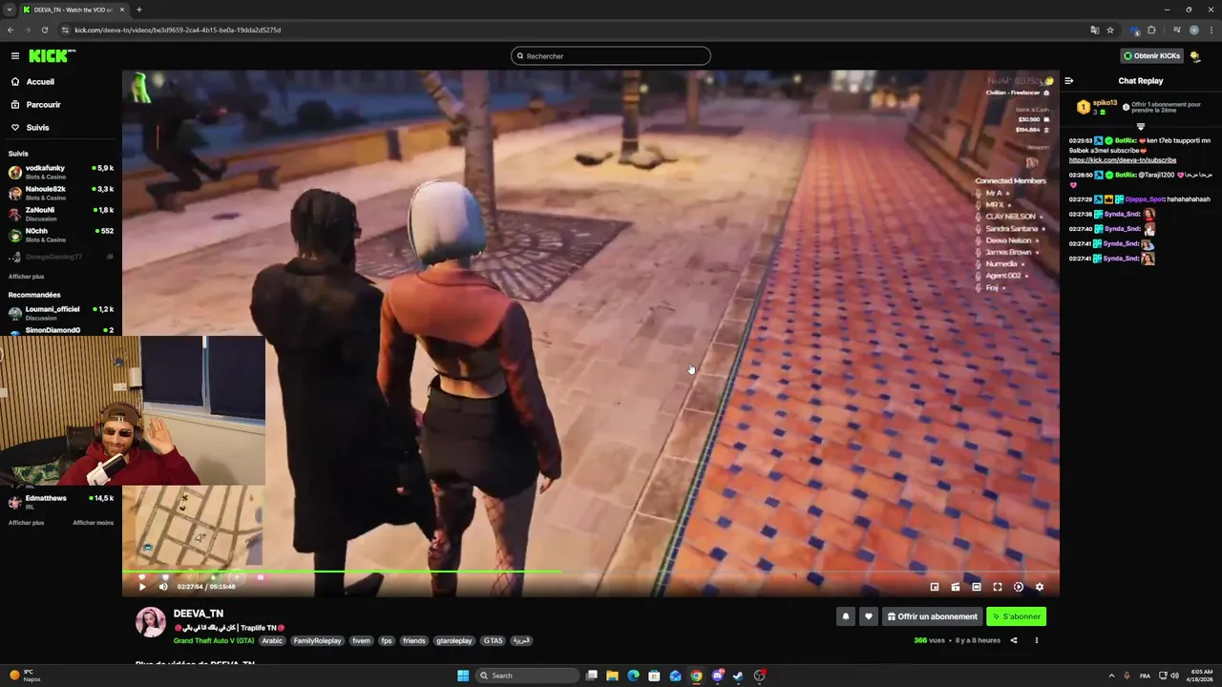
Task: Switch the player to theater mode
Action: (x=977, y=587)
